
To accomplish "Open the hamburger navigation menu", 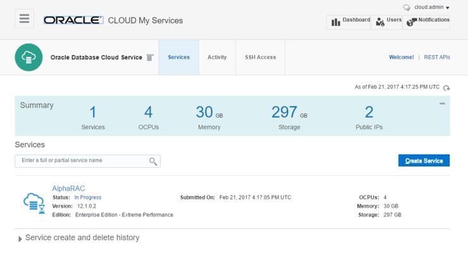I will (24, 18).
